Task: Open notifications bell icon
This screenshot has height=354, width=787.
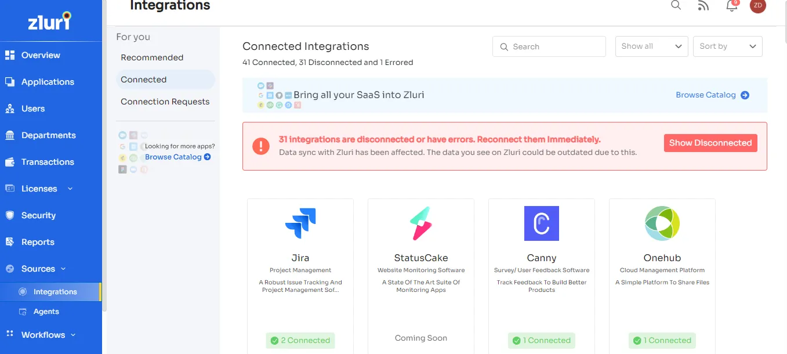Action: pyautogui.click(x=732, y=6)
